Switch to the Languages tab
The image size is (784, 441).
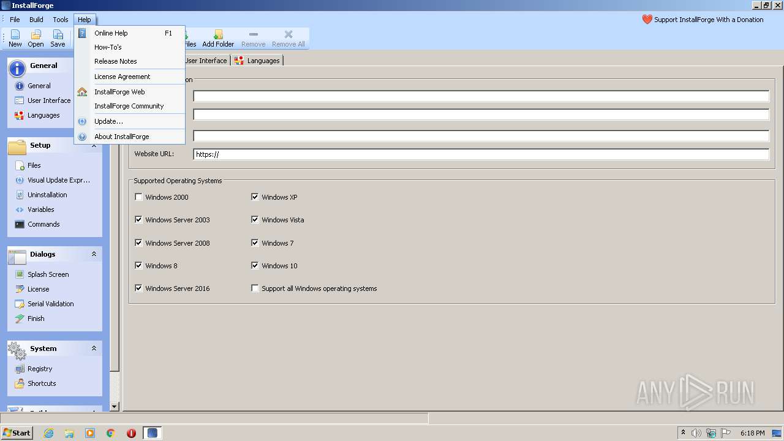point(257,61)
